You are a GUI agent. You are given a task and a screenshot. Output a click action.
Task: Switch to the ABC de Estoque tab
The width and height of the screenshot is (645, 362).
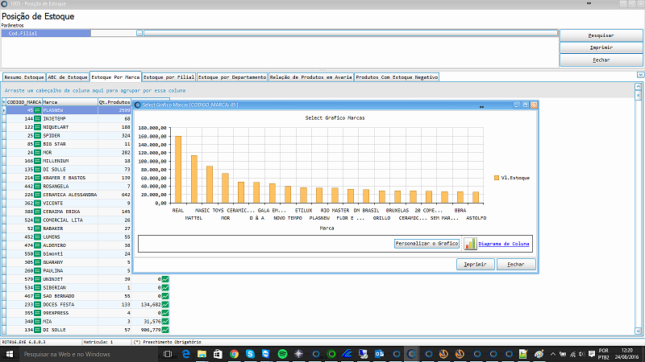tap(68, 77)
